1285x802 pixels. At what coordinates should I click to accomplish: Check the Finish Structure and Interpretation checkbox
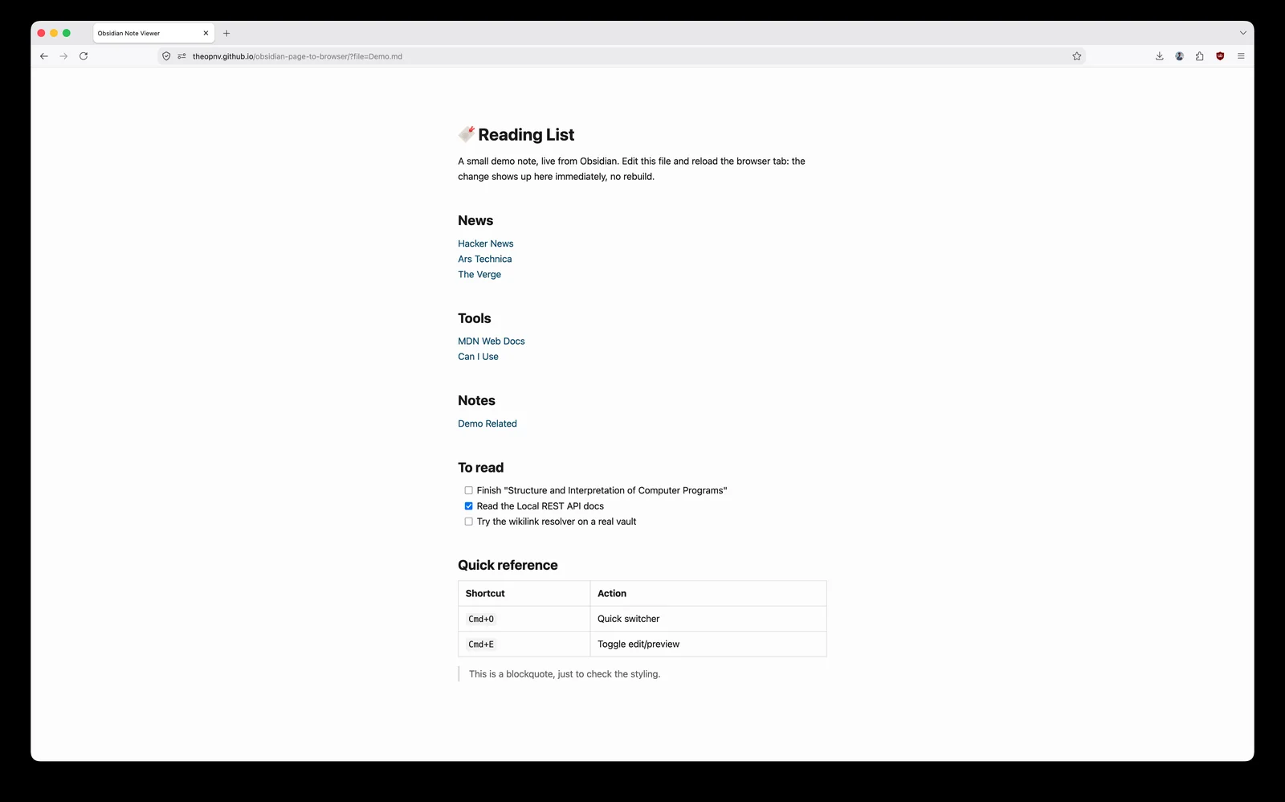pyautogui.click(x=469, y=490)
